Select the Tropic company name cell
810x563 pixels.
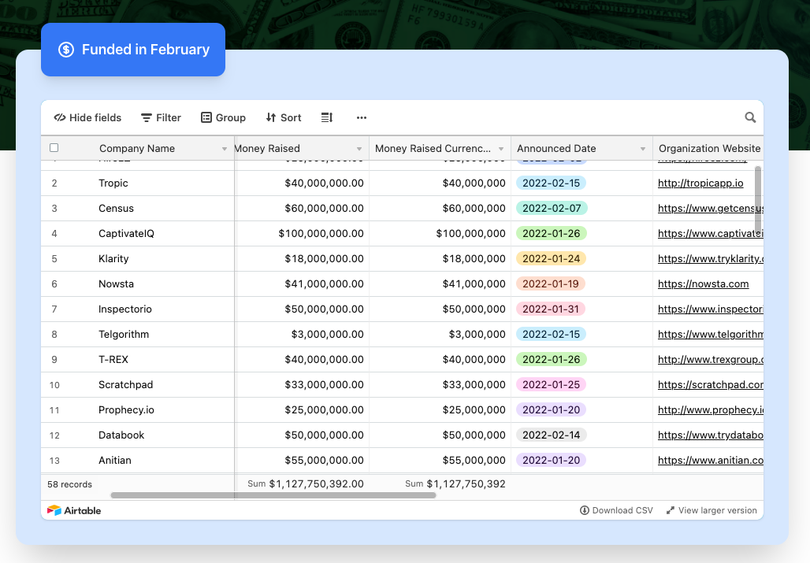[138, 183]
